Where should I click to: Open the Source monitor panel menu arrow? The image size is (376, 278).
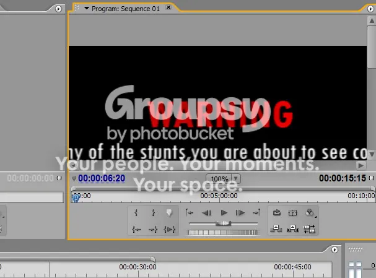(58, 9)
